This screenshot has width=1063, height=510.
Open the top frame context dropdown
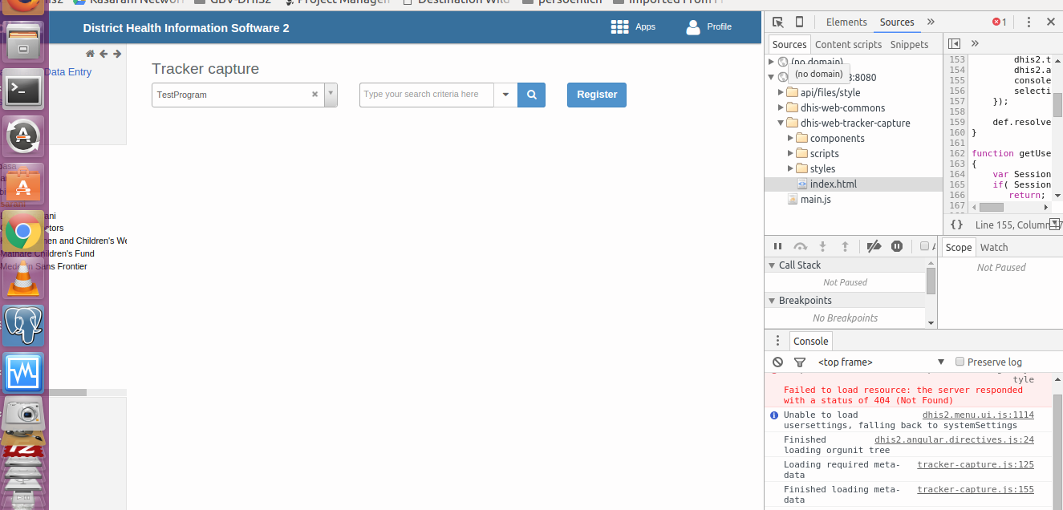881,362
